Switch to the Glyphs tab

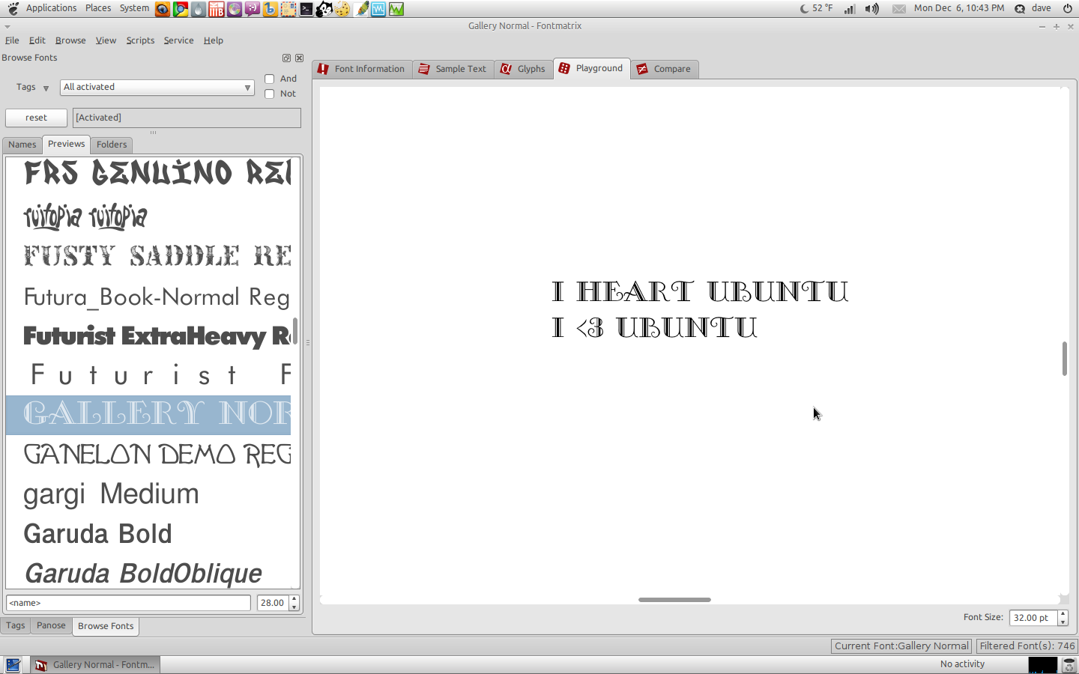point(523,69)
